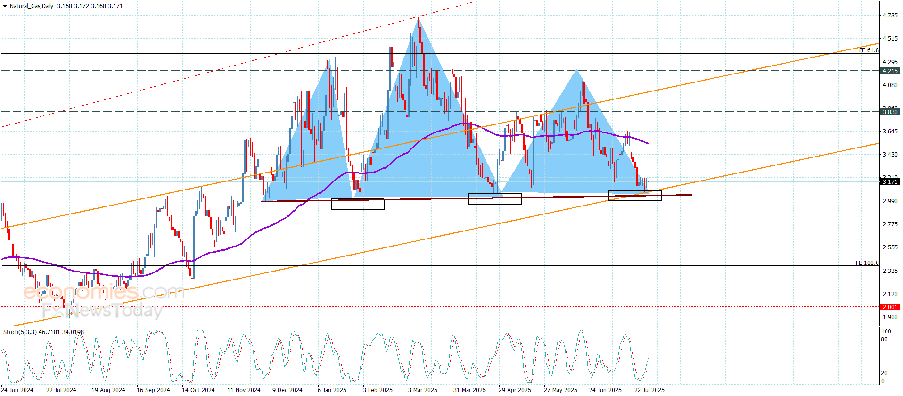Click the Stochastic 100 level label
903x396 pixels.
point(886,331)
